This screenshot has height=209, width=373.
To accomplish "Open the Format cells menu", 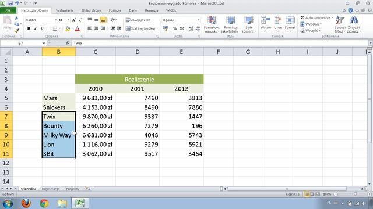I will tap(290, 24).
